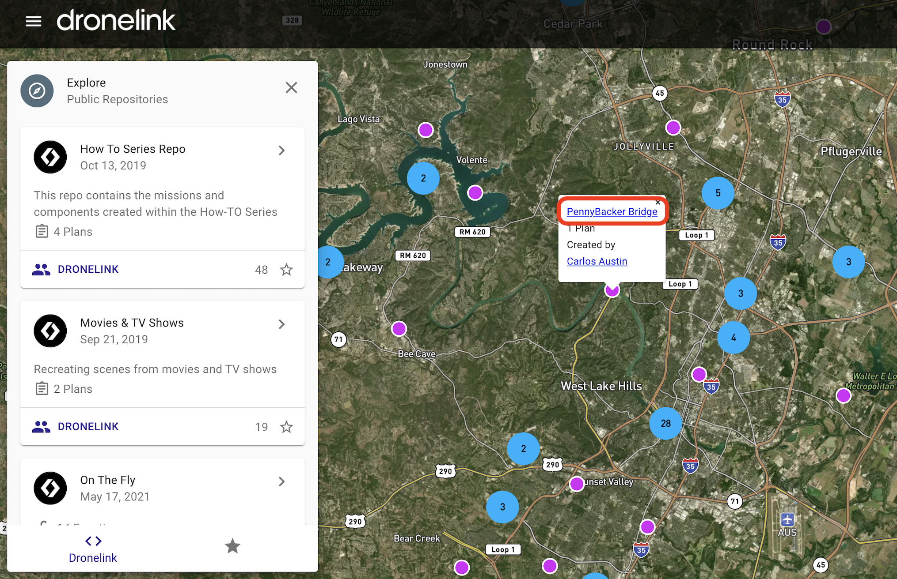Close the Explore Public Repositories panel
The height and width of the screenshot is (579, 897).
coord(291,87)
